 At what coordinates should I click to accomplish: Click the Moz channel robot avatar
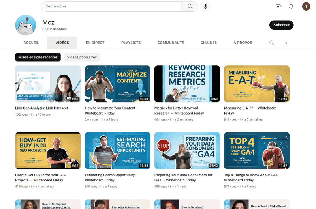(26, 25)
